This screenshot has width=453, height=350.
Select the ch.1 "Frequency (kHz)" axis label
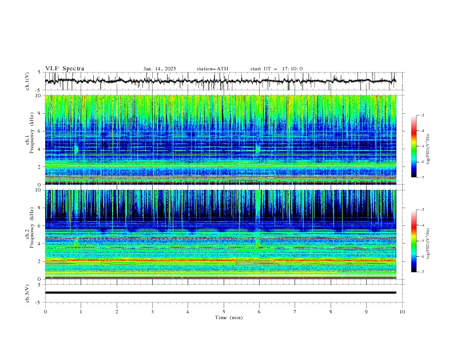pos(32,133)
